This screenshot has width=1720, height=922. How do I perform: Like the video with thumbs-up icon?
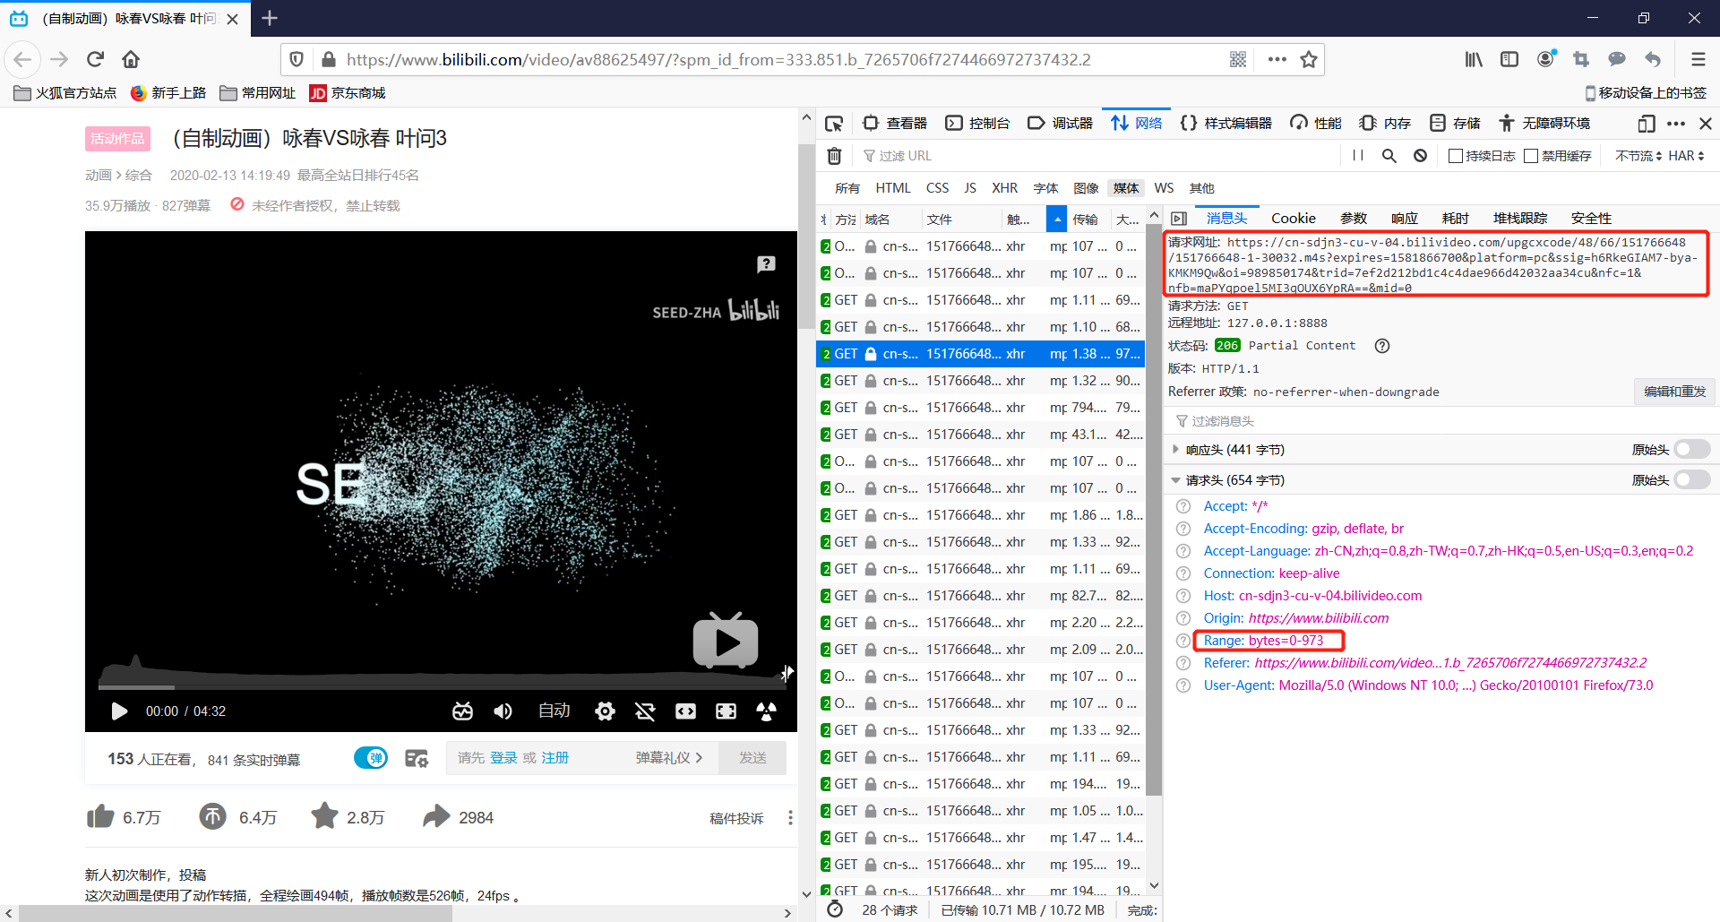coord(100,817)
